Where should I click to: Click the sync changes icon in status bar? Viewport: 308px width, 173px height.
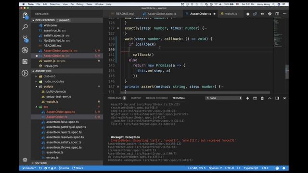pos(40,168)
